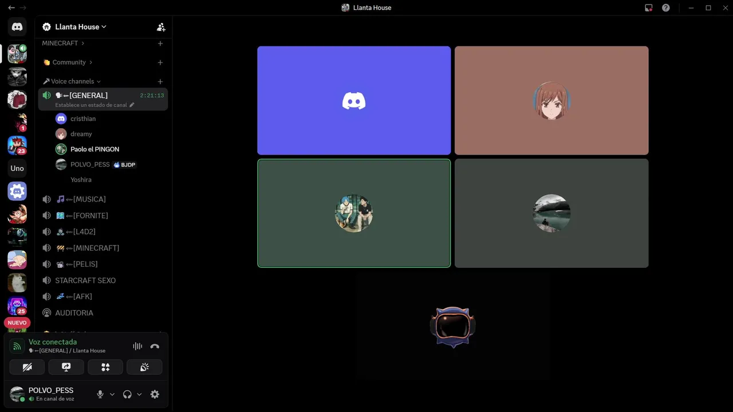Screen dimensions: 733x412
Task: Select the GENERAL voice channel
Action: 103,99
